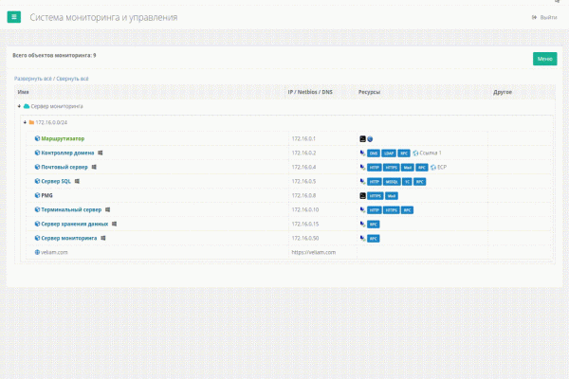Select Терминальный сервер in the tree
The image size is (569, 379).
click(72, 209)
